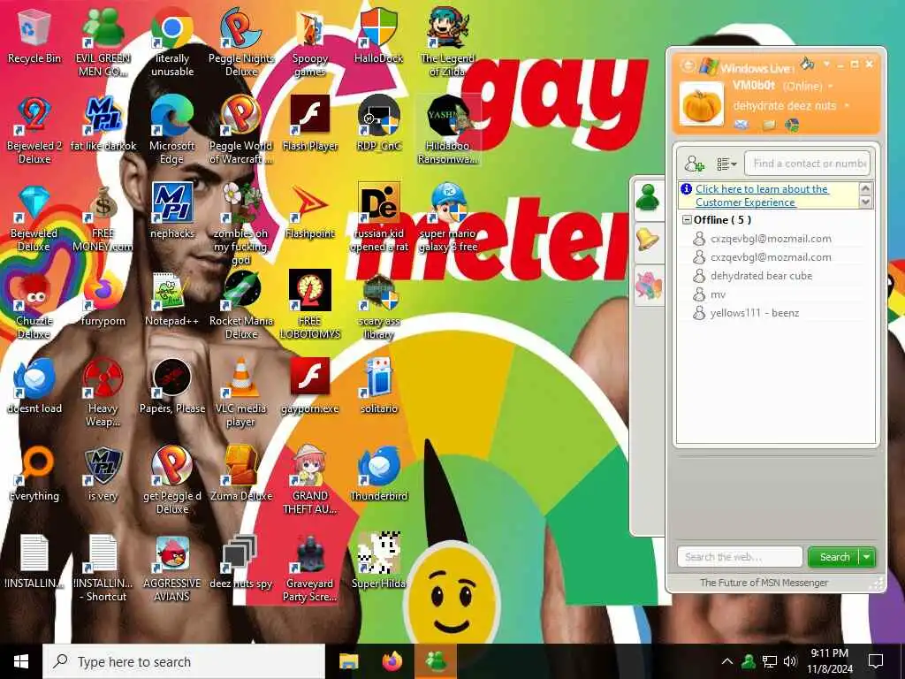Open File Explorer from the taskbar

pyautogui.click(x=348, y=661)
